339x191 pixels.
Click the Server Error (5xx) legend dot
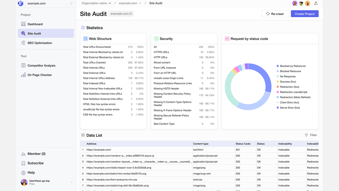pyautogui.click(x=278, y=108)
